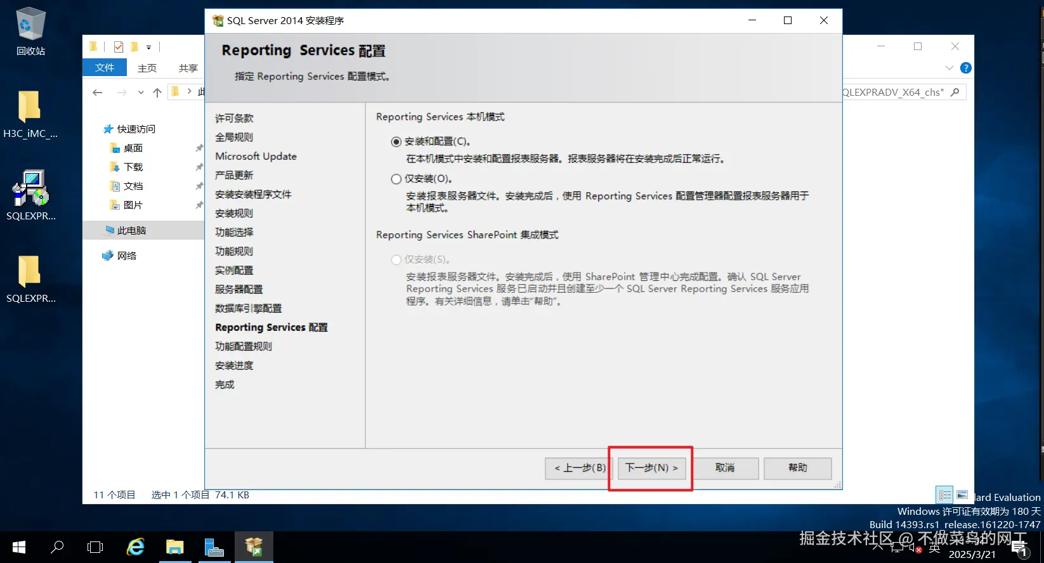This screenshot has height=563, width=1044.
Task: Click Microsoft Update step in sidebar
Action: 256,156
